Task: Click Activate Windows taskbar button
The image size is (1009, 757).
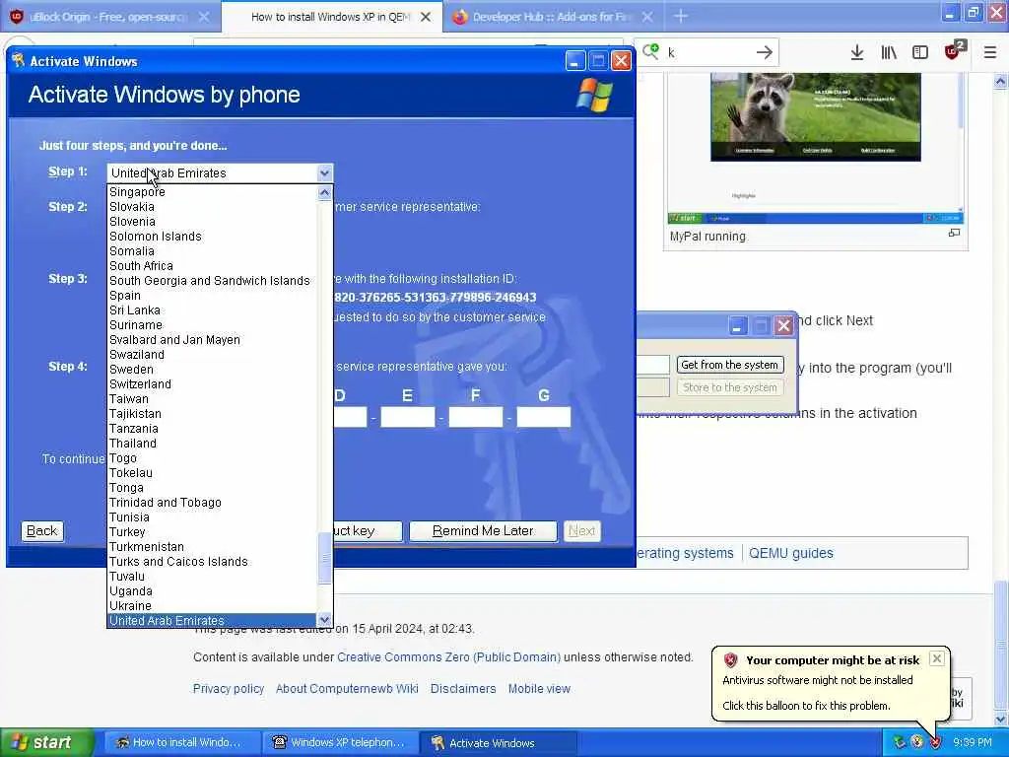Action: pyautogui.click(x=499, y=742)
